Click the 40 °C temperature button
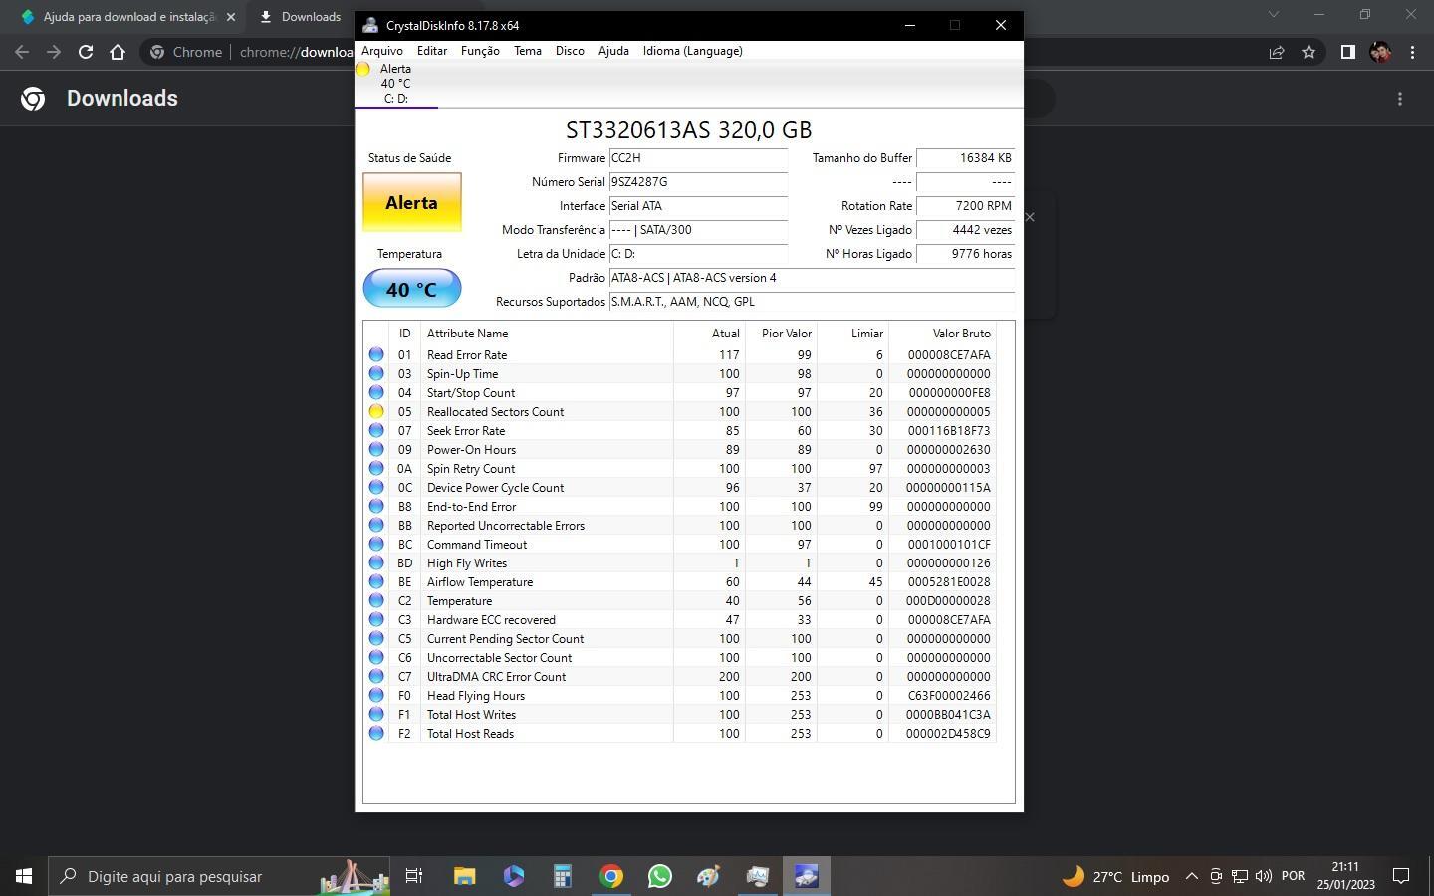 click(411, 289)
